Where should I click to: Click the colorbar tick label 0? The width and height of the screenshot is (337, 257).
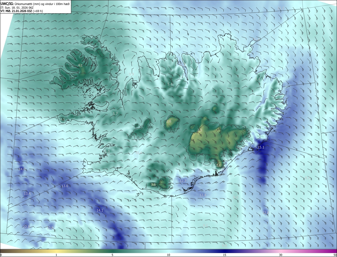(1, 255)
